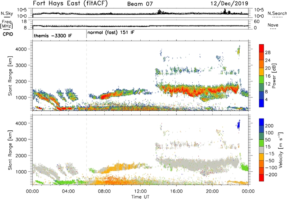Click the "Velocity [m s-1]" color bar title
The width and height of the screenshot is (287, 199).
pyautogui.click(x=280, y=150)
